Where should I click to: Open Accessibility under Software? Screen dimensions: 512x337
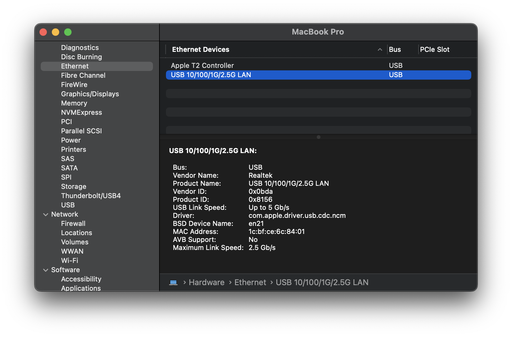(81, 279)
